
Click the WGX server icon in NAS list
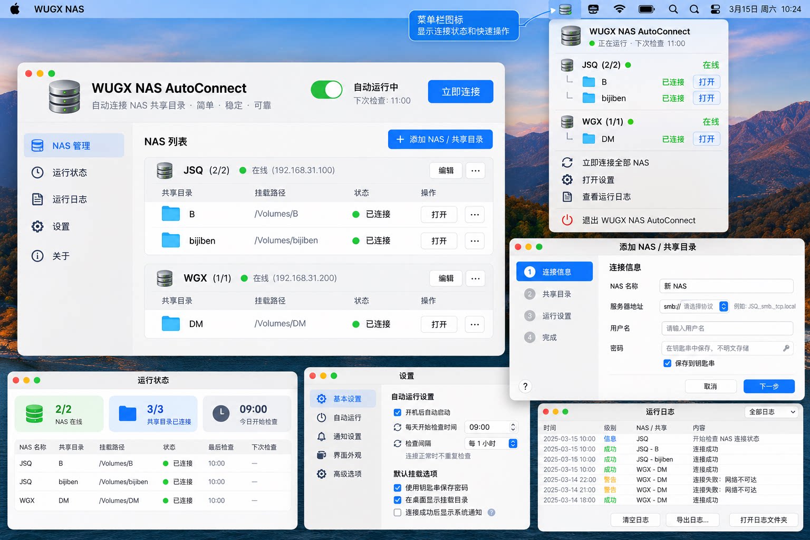click(165, 278)
